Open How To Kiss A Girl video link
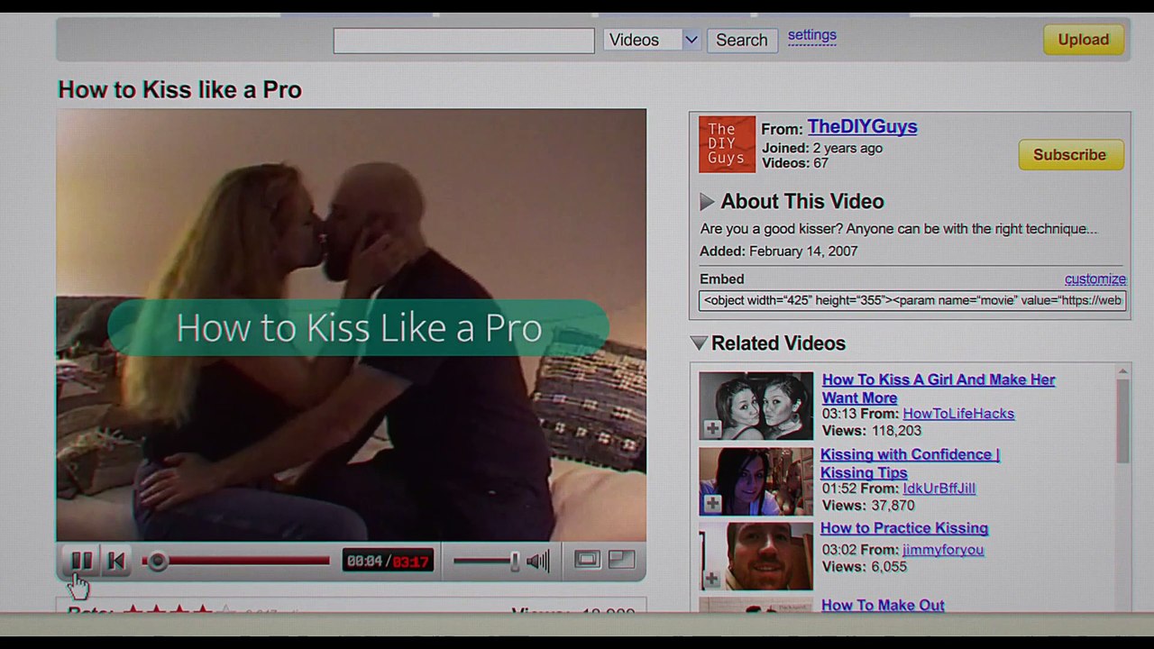This screenshot has width=1154, height=649. (x=939, y=388)
